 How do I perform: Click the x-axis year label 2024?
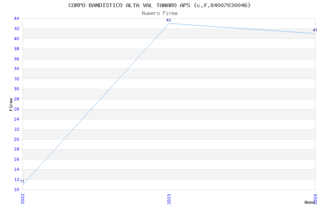315,199
